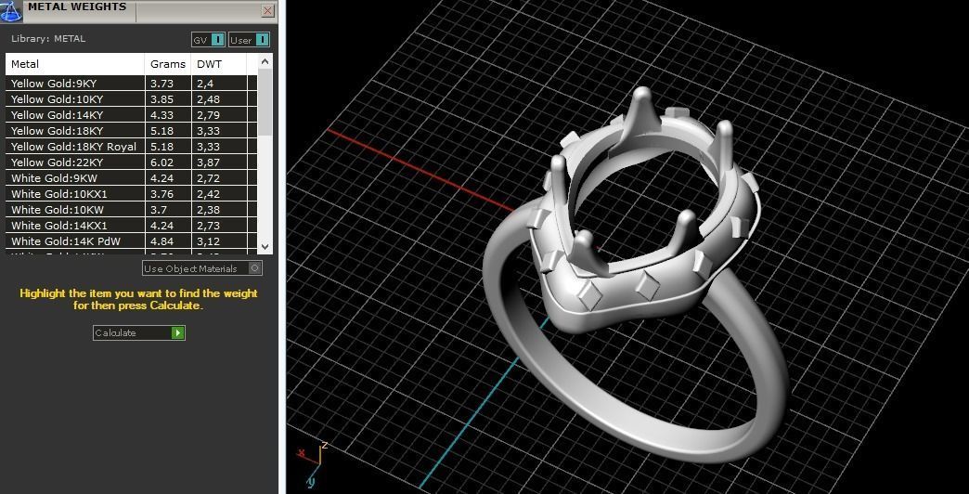This screenshot has width=969, height=494.
Task: Sort by the Grams column header
Action: pyautogui.click(x=168, y=64)
